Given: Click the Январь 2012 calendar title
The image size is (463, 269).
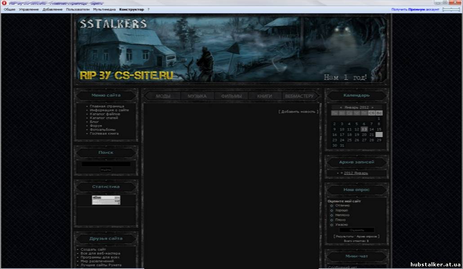Looking at the screenshot, I should click(x=356, y=108).
